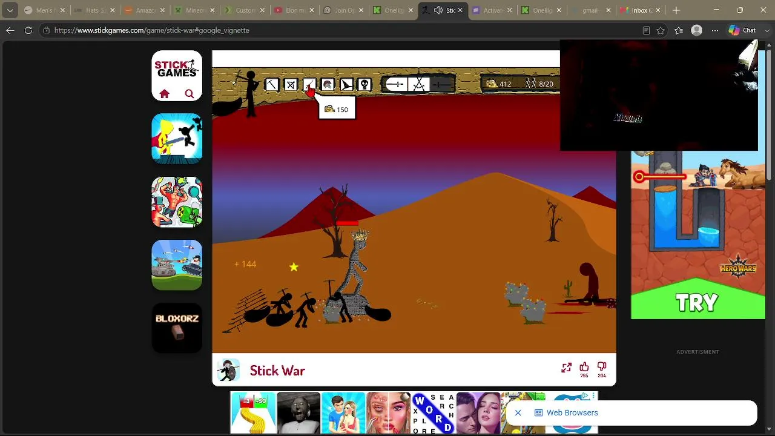Go to Stick Games home page
Image resolution: width=775 pixels, height=436 pixels.
point(165,94)
